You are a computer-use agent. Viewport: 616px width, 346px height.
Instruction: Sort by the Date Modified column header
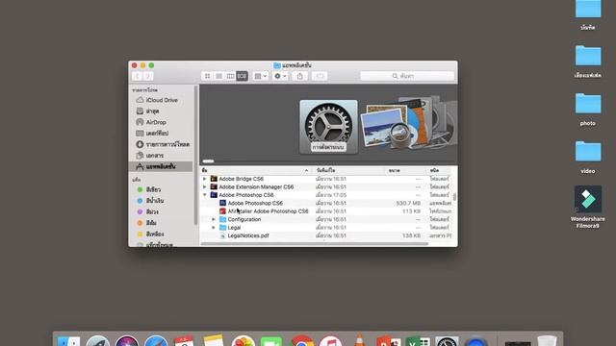[347, 170]
